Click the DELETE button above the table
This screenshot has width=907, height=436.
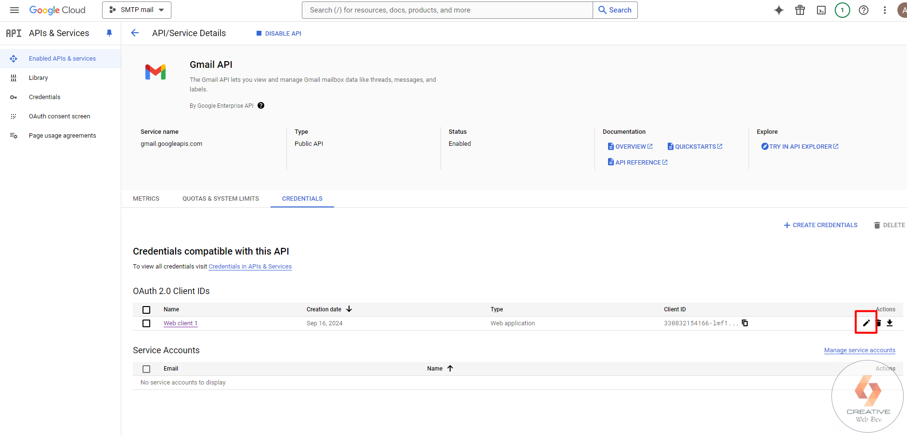(x=889, y=225)
